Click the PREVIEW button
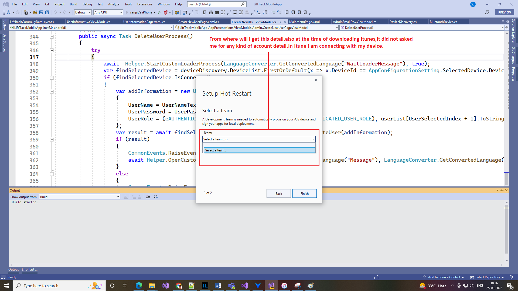 [505, 12]
